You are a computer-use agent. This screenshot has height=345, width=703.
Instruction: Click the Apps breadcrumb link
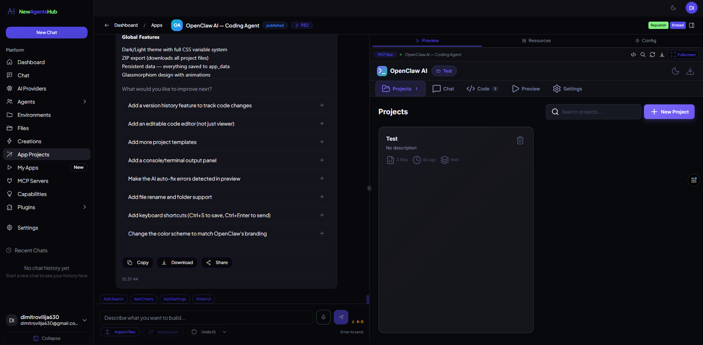pyautogui.click(x=157, y=25)
